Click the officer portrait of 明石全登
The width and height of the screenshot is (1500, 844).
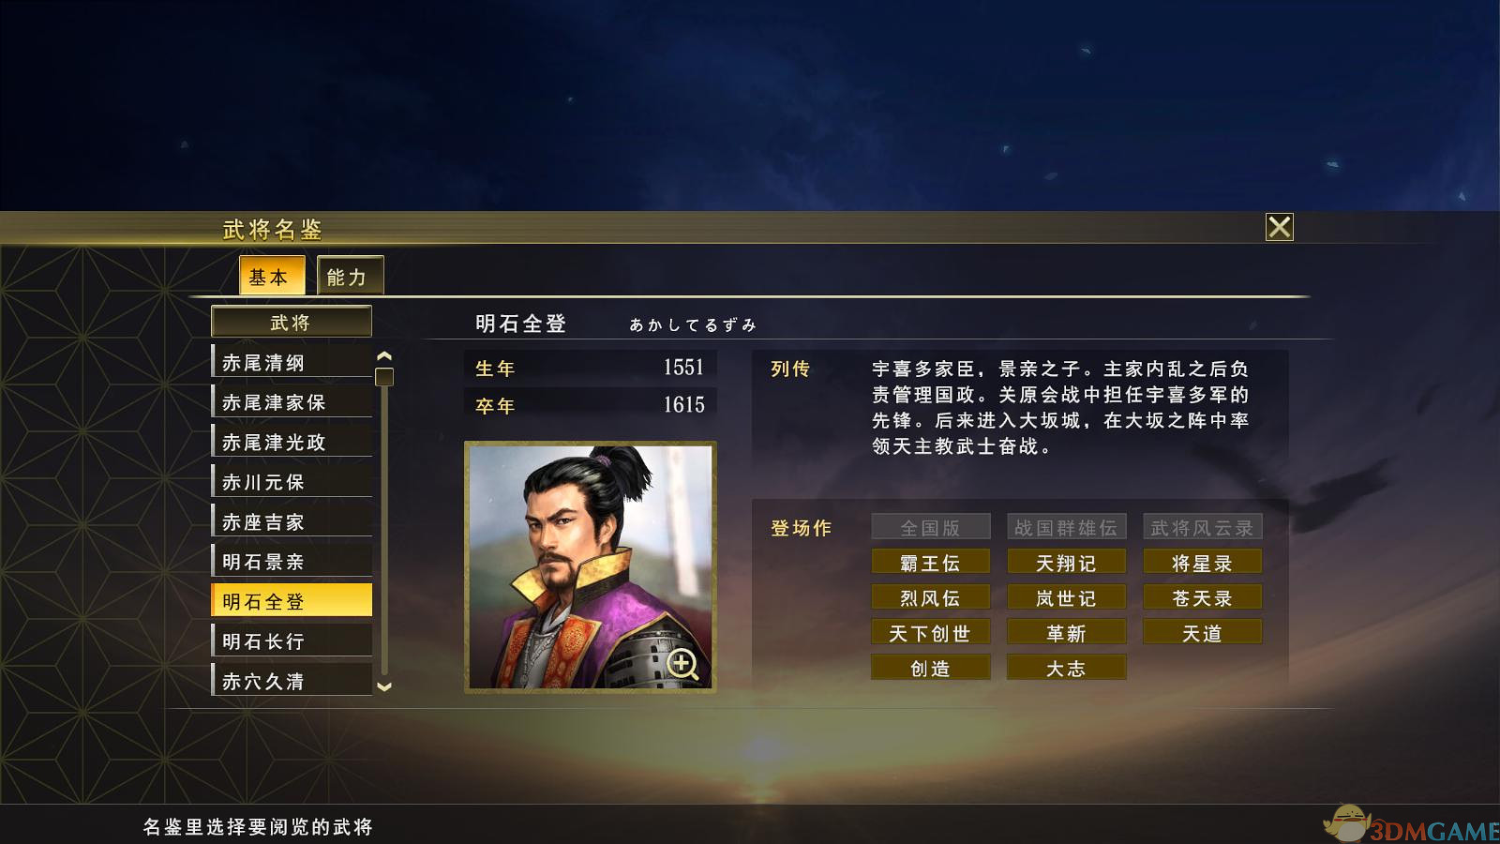[591, 567]
